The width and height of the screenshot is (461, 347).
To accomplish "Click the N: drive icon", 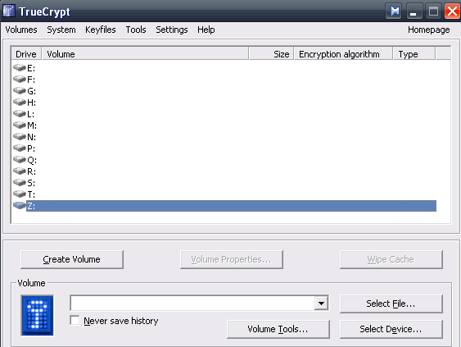I will coord(20,137).
